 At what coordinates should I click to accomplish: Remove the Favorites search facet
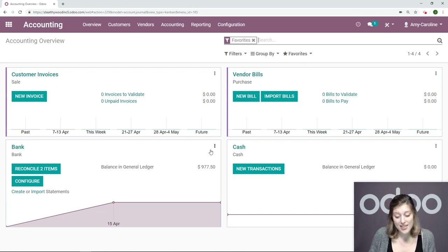coord(253,40)
